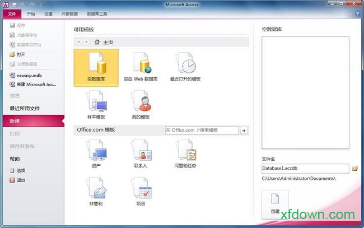
Task: Click the 可用模板 available templates heading
Action: point(84,30)
